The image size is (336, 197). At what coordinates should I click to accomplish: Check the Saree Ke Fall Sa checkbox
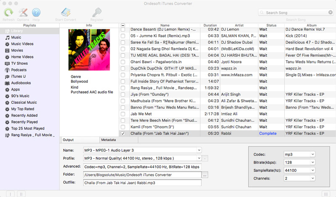point(123,42)
